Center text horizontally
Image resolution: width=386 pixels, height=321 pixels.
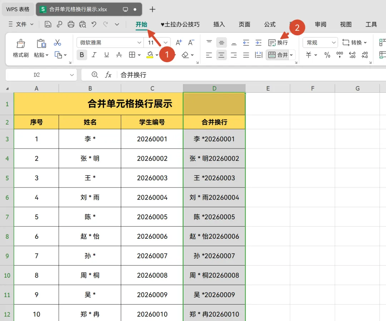click(221, 55)
